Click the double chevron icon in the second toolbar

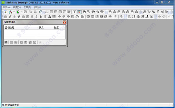click(x=77, y=17)
